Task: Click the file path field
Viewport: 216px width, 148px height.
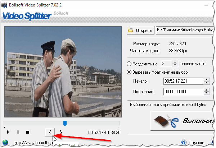Action: click(185, 30)
